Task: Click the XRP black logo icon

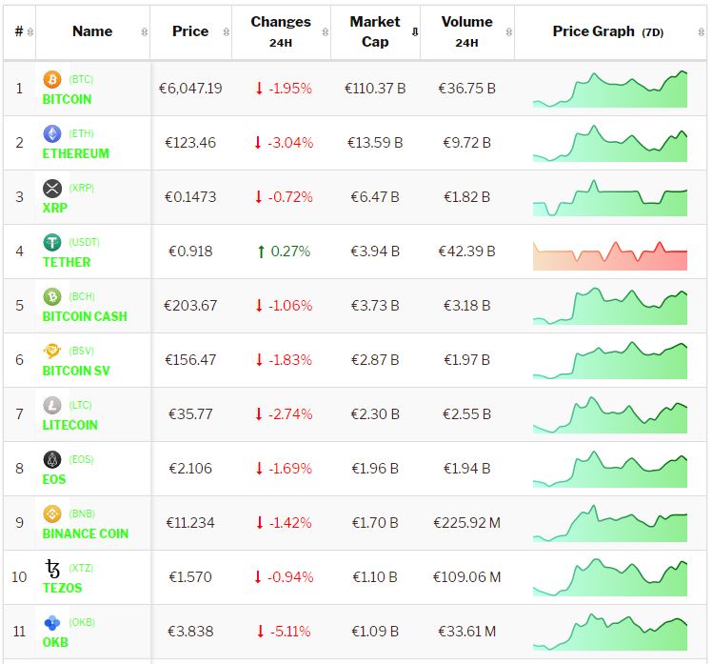Action: tap(52, 189)
